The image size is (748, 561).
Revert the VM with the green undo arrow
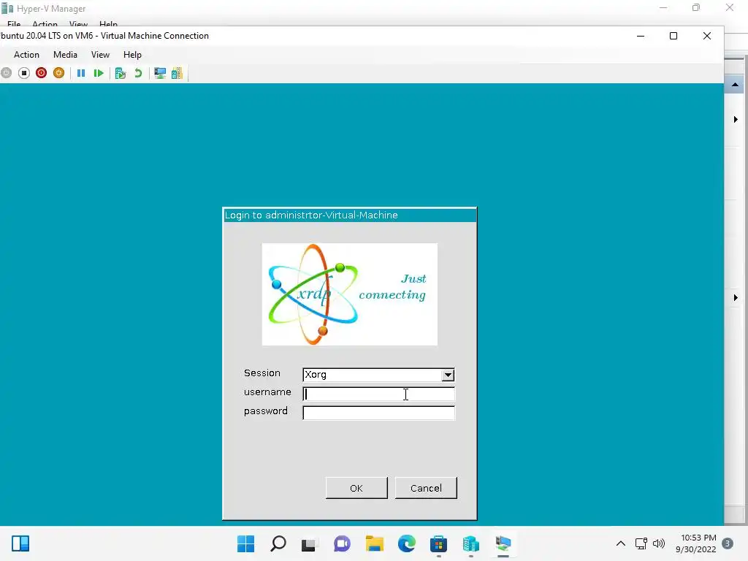pos(138,73)
